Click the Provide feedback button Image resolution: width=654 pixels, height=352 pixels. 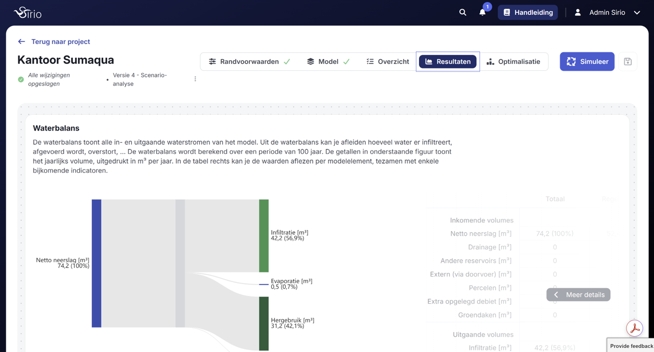click(631, 346)
